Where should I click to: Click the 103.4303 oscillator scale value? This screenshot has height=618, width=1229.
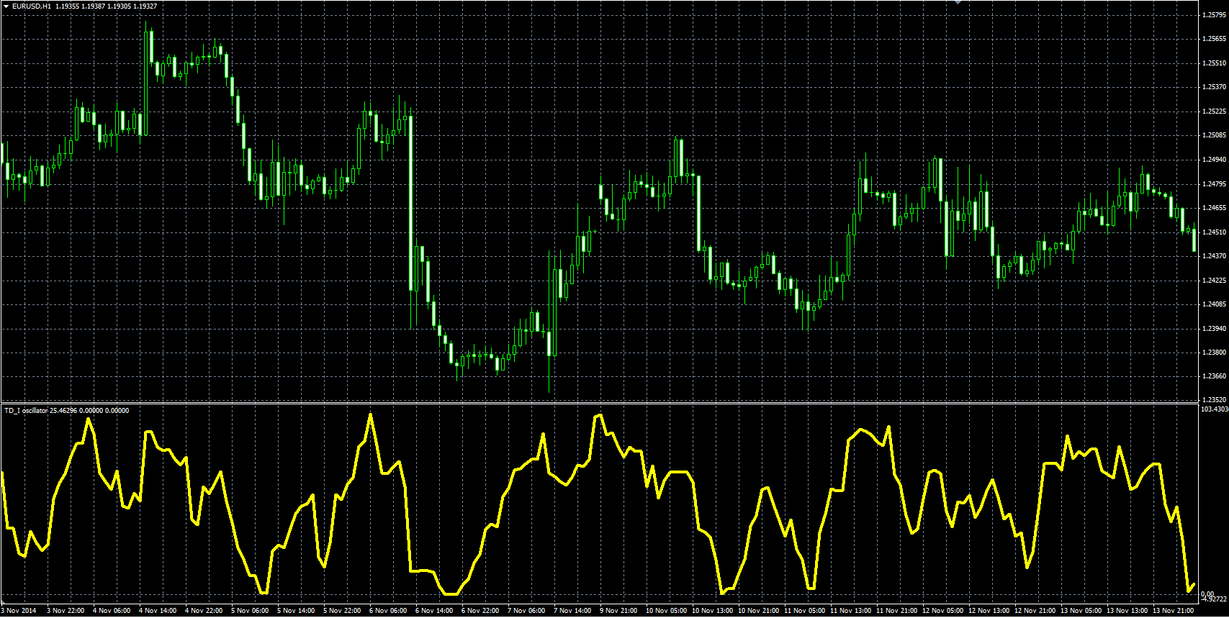click(x=1215, y=409)
